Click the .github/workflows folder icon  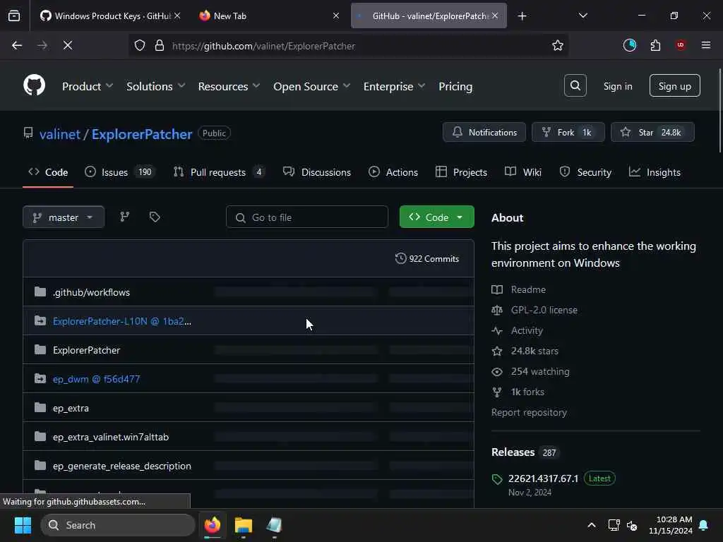(40, 291)
